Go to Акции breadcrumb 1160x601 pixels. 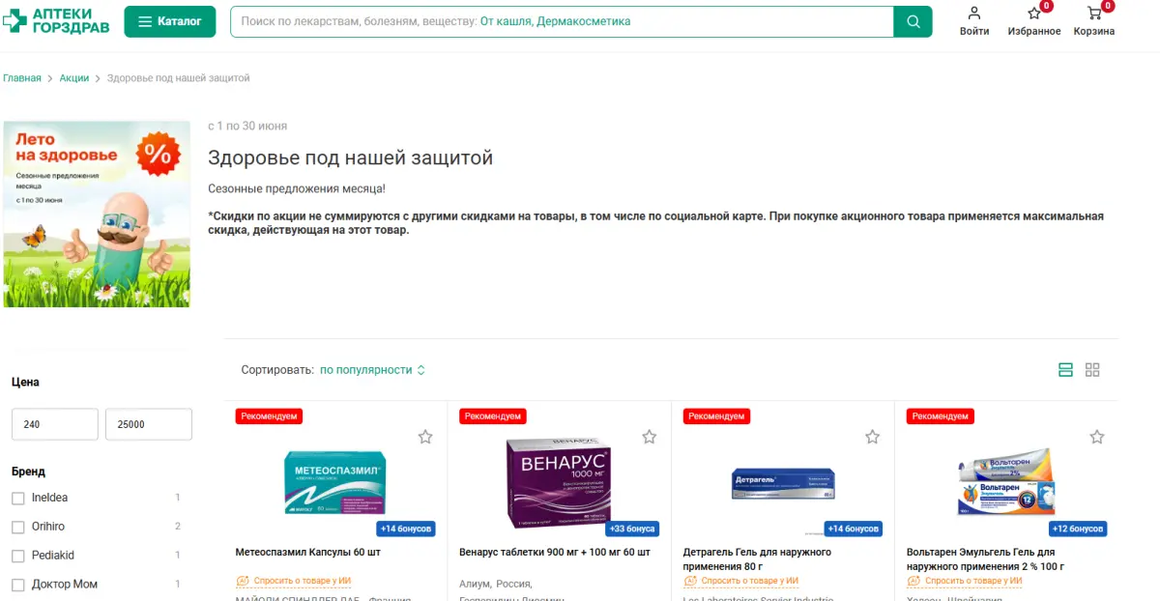[x=74, y=78]
